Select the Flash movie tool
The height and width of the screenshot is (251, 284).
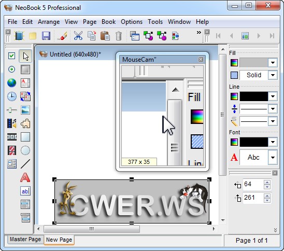12,150
